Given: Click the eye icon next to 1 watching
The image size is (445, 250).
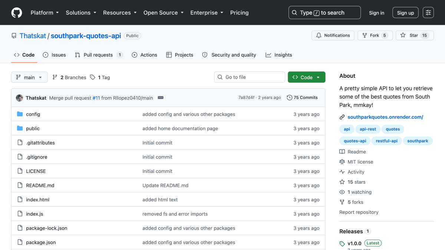Looking at the screenshot, I should 342,192.
